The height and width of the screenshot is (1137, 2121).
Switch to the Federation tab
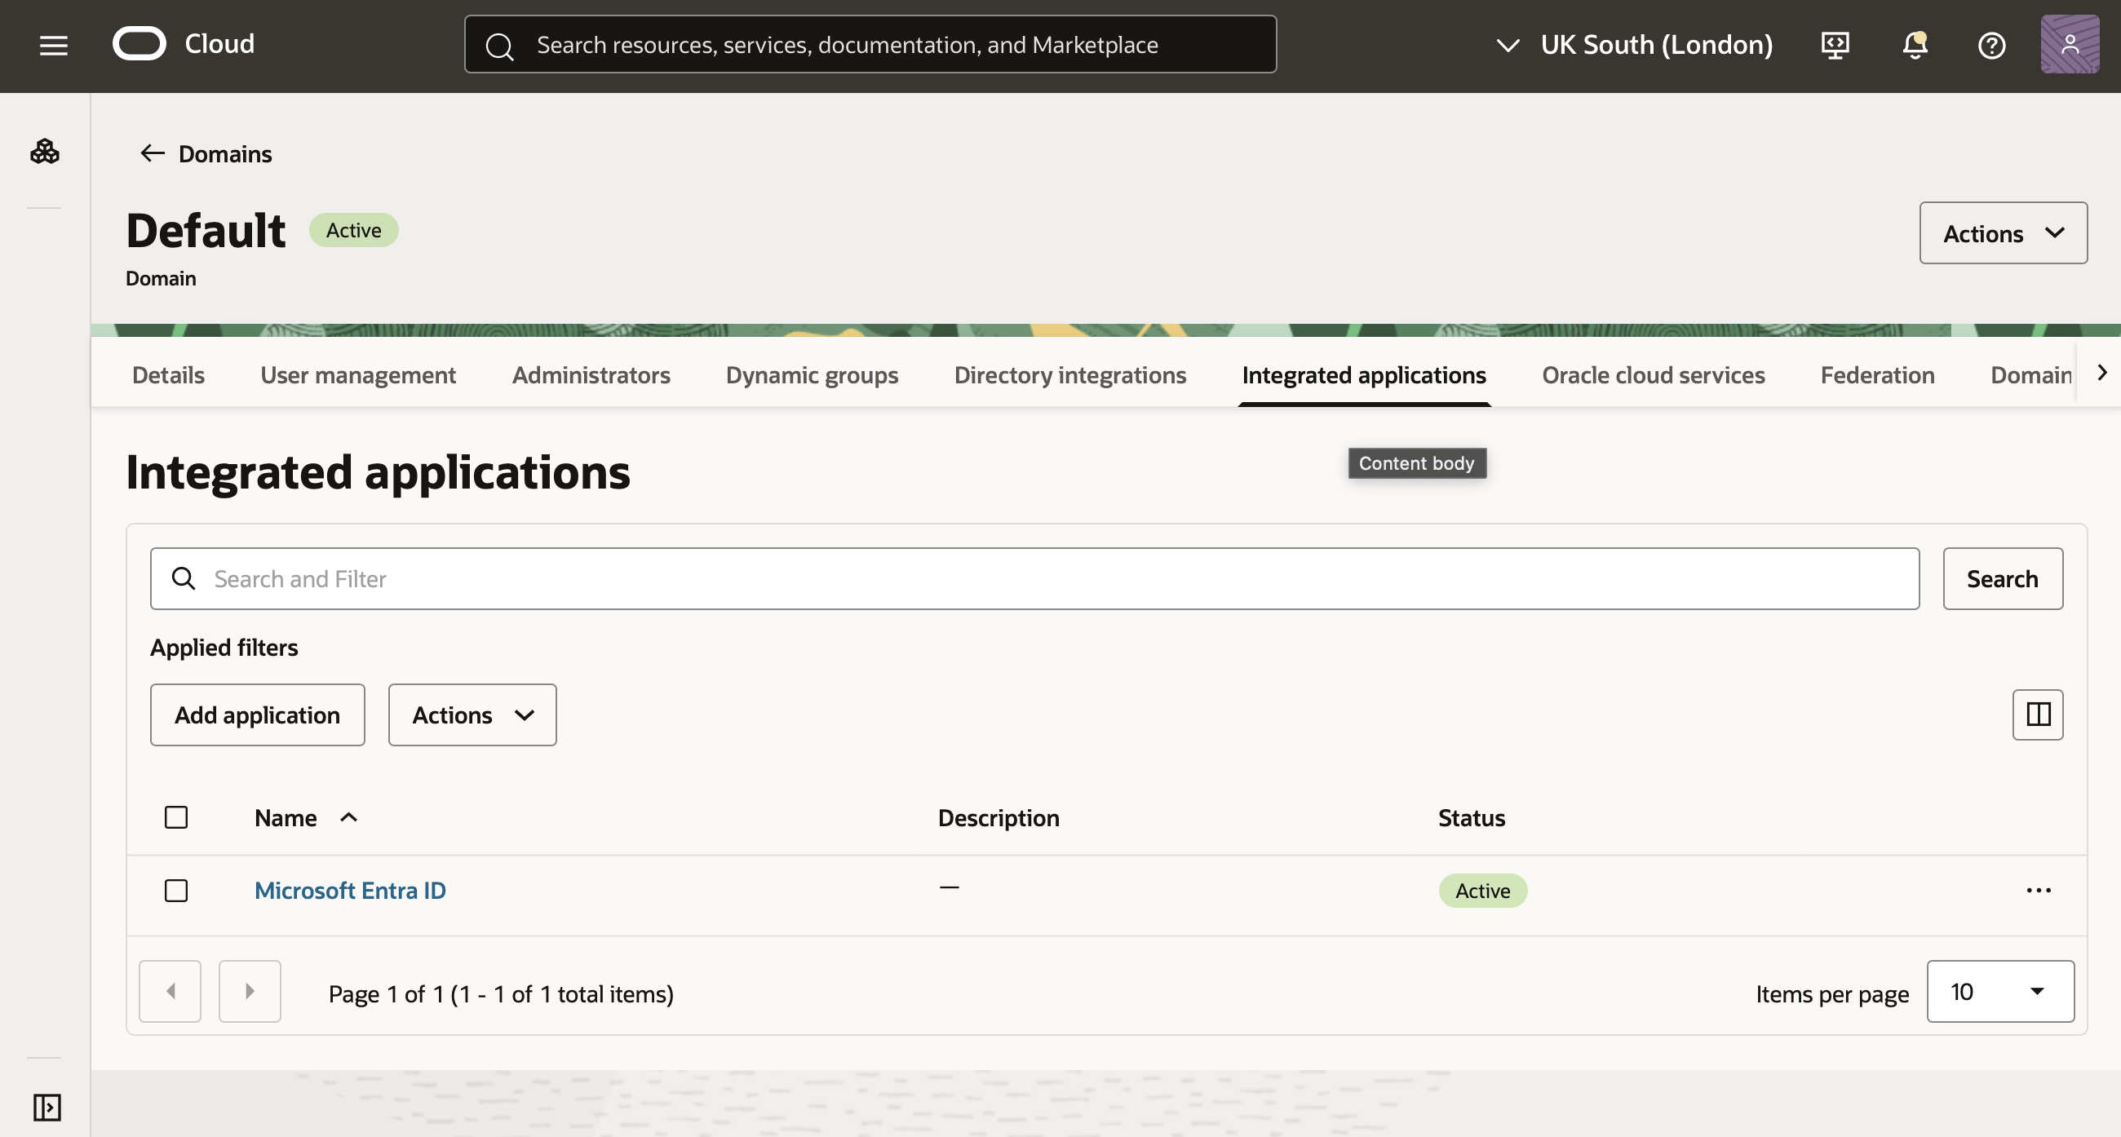pyautogui.click(x=1876, y=374)
